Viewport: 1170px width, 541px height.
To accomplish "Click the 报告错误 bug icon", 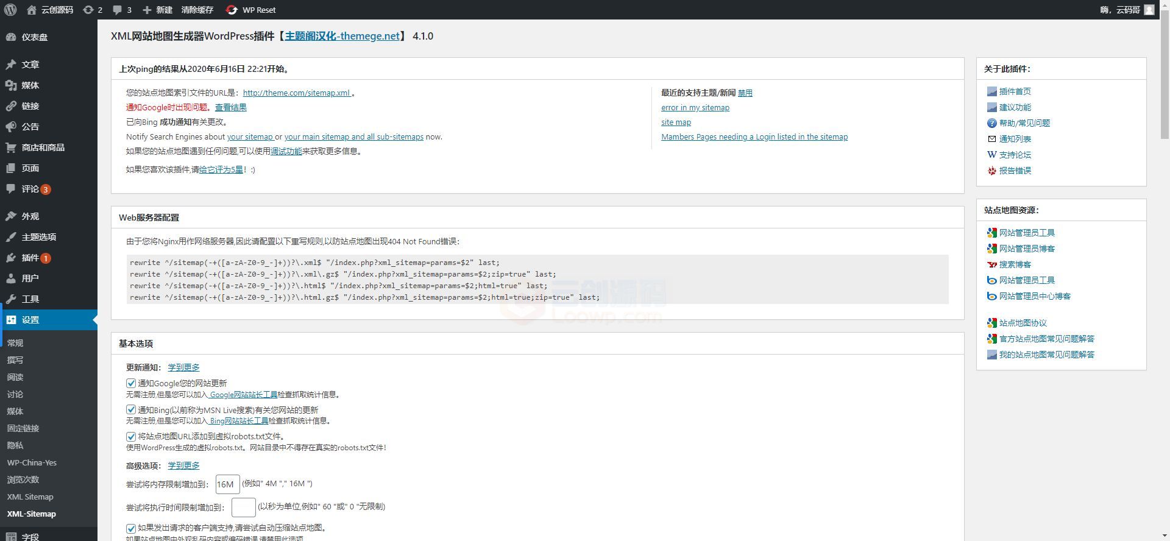I will (x=991, y=171).
